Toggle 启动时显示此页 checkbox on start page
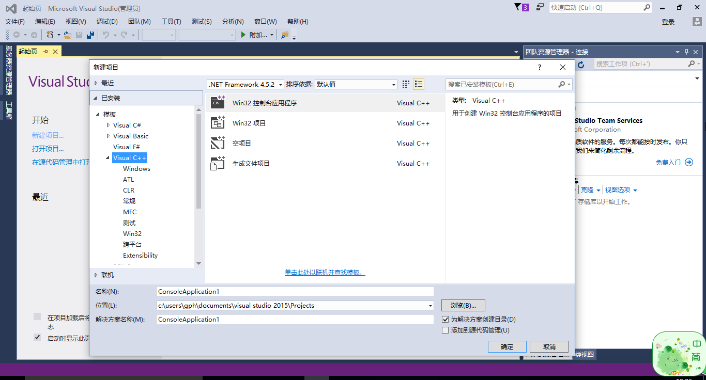This screenshot has height=380, width=706. click(x=37, y=337)
